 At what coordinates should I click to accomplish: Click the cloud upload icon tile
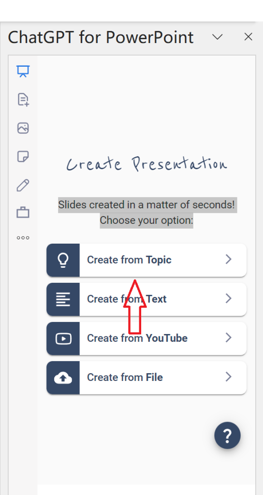coord(63,378)
